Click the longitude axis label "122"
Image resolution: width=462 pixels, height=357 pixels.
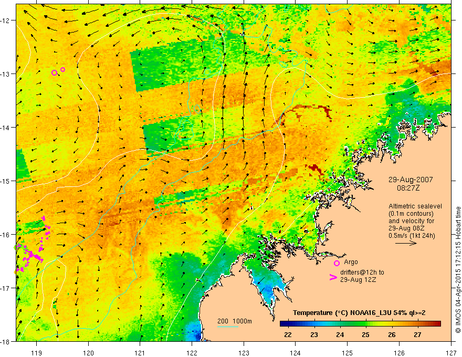point(192,353)
